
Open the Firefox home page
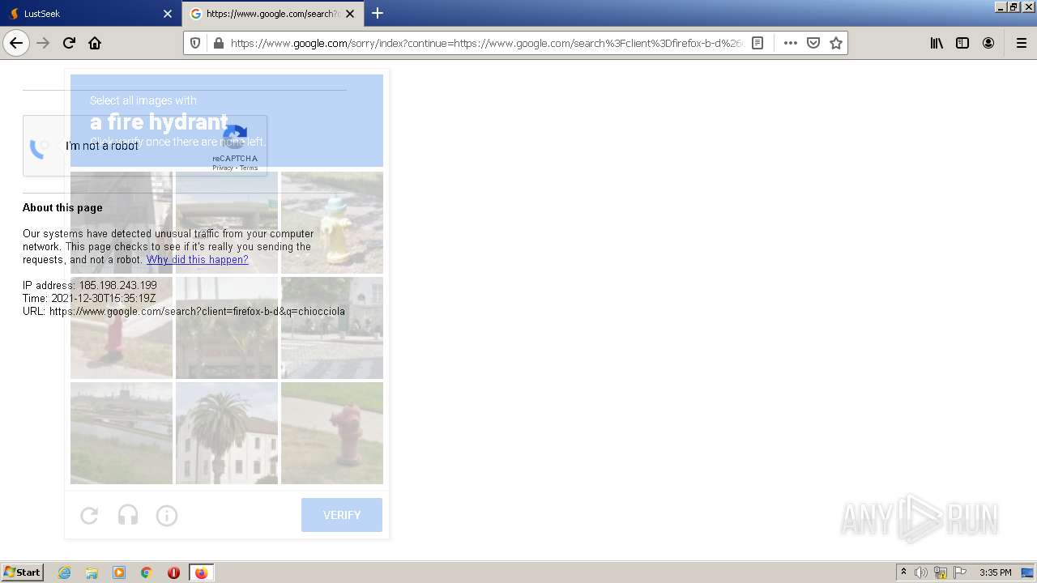tap(95, 43)
